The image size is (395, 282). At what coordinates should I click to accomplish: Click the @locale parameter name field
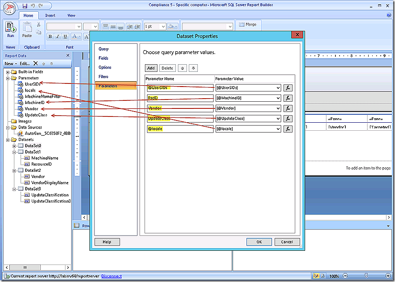tap(180, 129)
